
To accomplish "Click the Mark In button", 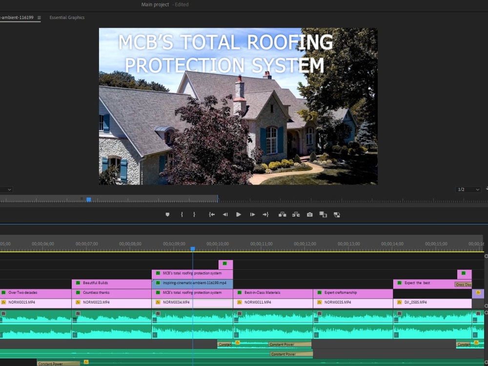I will [182, 214].
